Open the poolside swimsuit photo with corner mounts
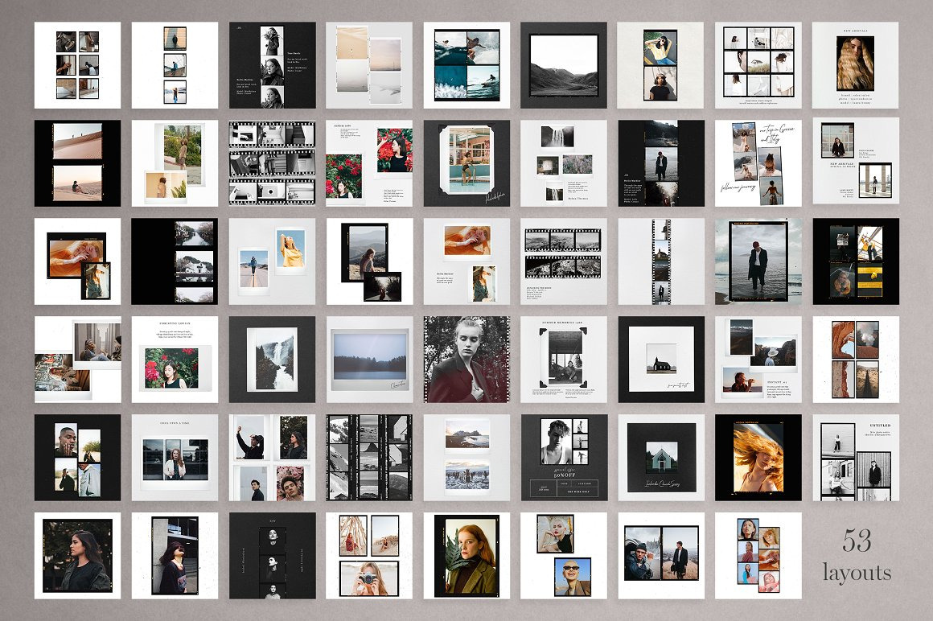This screenshot has width=933, height=621. tap(466, 163)
